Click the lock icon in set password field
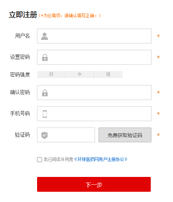Screen dimensions: 173x202 pos(45,58)
